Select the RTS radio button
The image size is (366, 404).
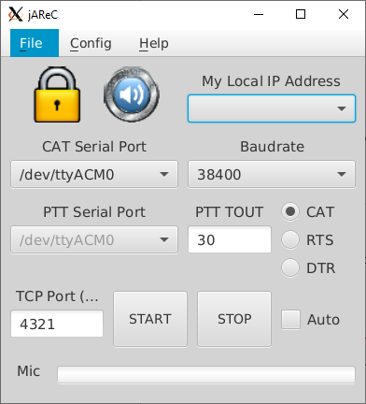pyautogui.click(x=290, y=239)
